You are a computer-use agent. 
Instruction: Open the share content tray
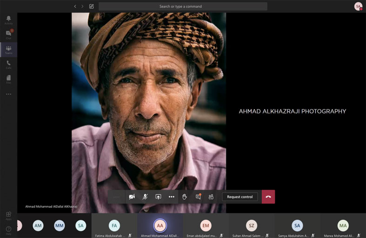click(158, 197)
